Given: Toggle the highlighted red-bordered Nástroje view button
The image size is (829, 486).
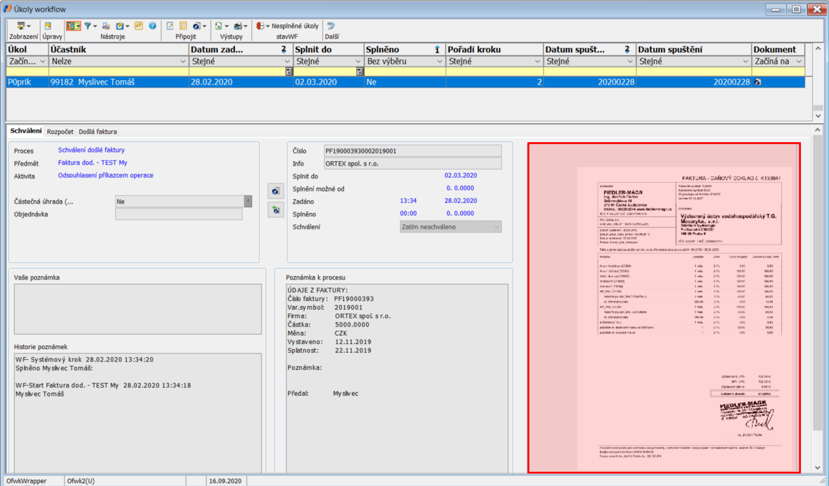Looking at the screenshot, I should 73,26.
